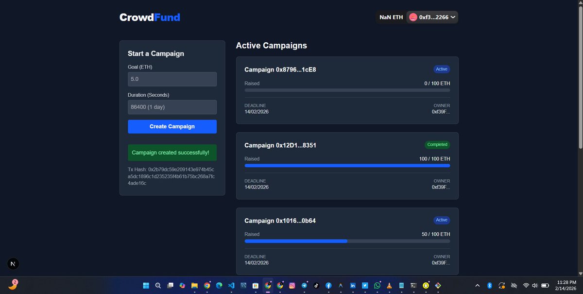Image resolution: width=583 pixels, height=294 pixels.
Task: Open Snapchat from the taskbar
Action: (x=426, y=286)
